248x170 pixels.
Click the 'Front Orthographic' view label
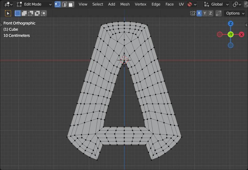(20, 23)
